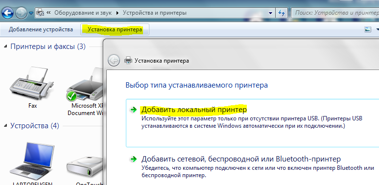Click the Принтеры и факсы (3) header
The width and height of the screenshot is (379, 185).
pos(48,46)
